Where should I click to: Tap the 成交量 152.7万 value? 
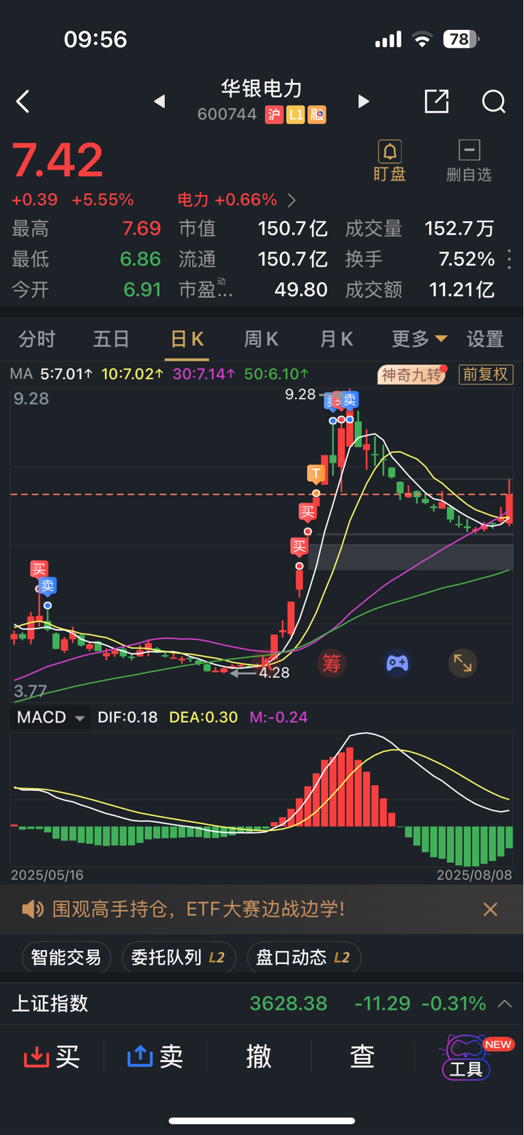(459, 229)
